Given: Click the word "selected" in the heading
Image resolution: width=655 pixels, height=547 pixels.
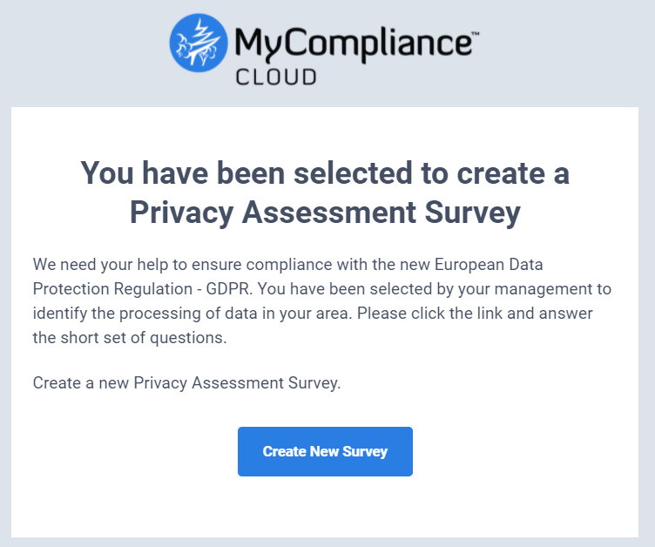Looking at the screenshot, I should [353, 172].
